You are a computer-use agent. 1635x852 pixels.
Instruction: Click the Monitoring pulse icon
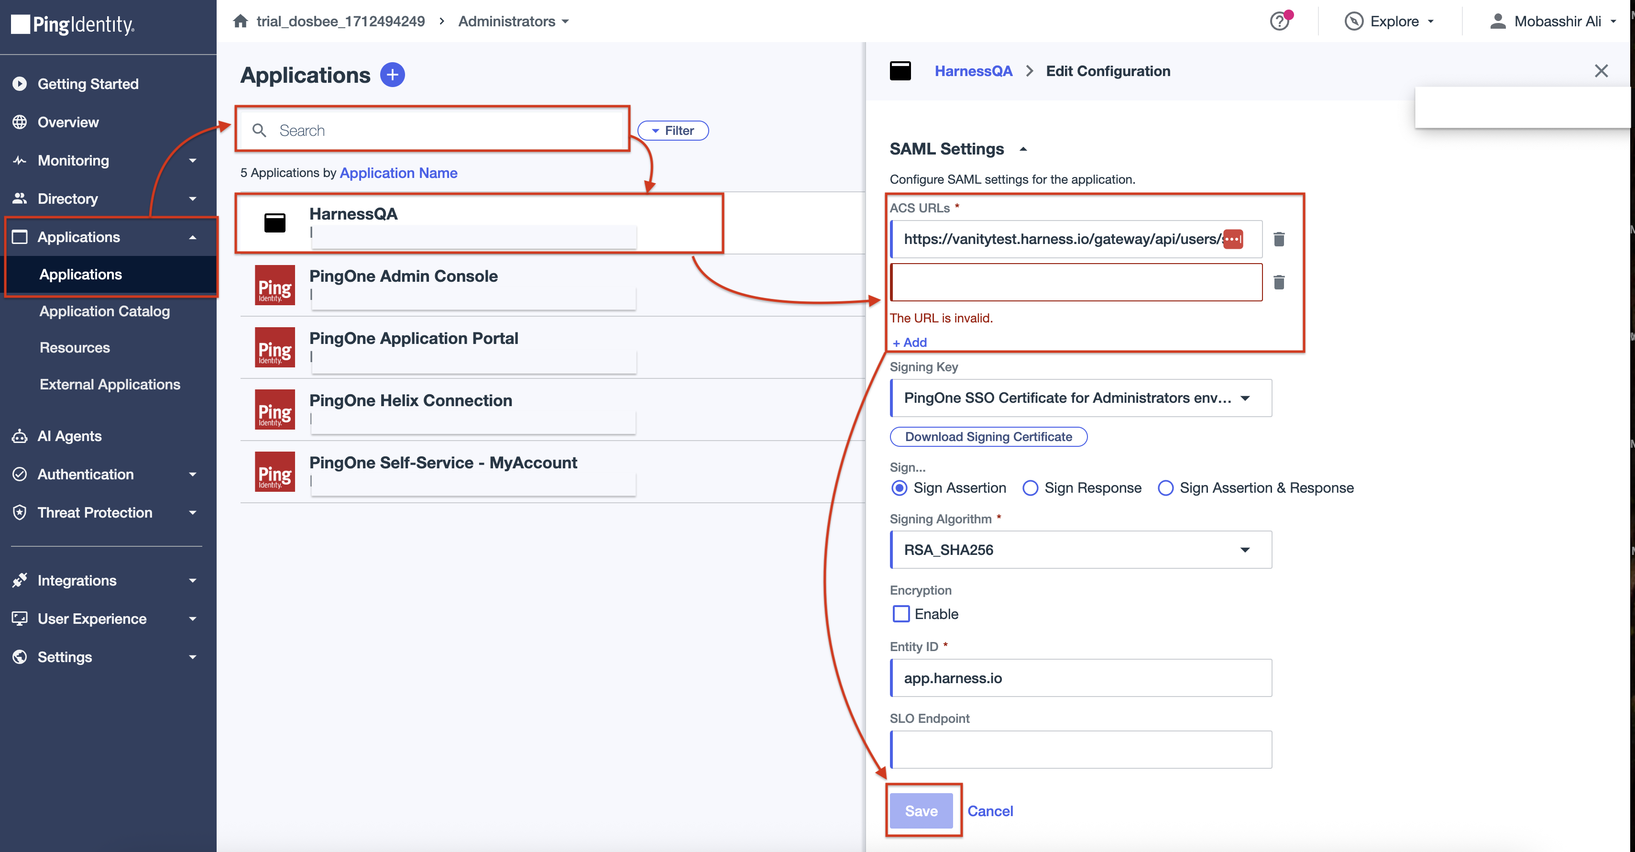[20, 160]
